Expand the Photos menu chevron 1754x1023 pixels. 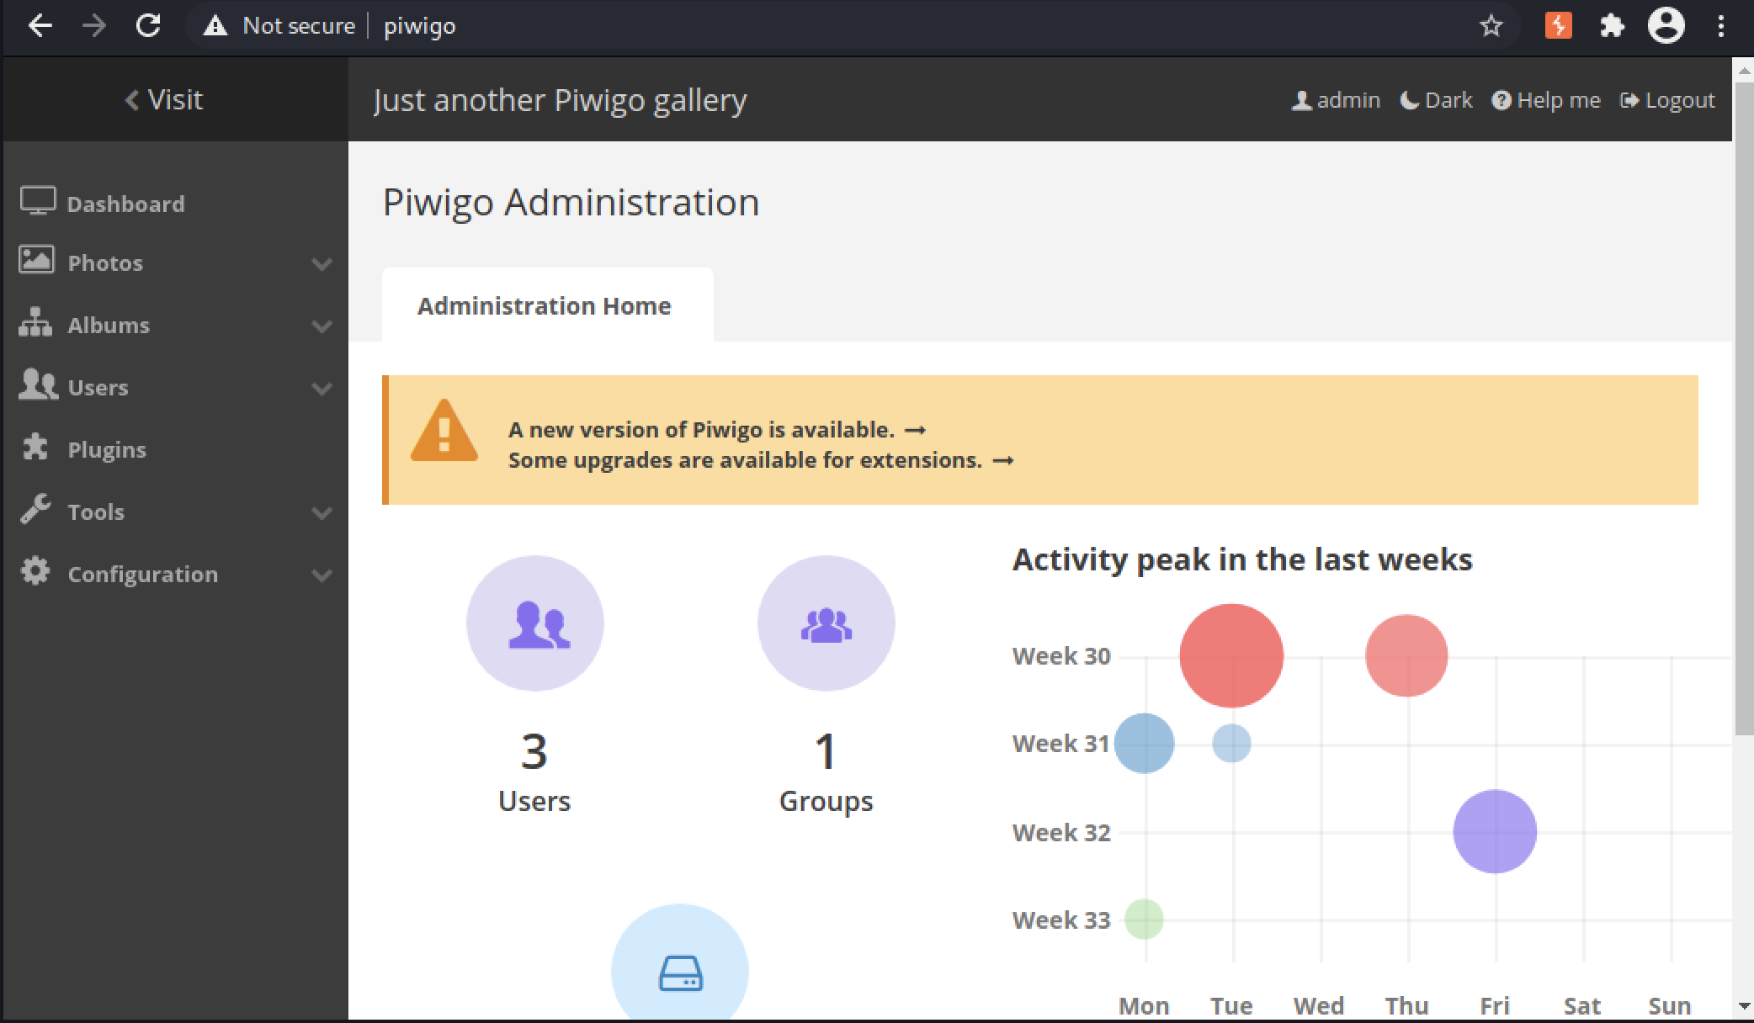coord(322,263)
